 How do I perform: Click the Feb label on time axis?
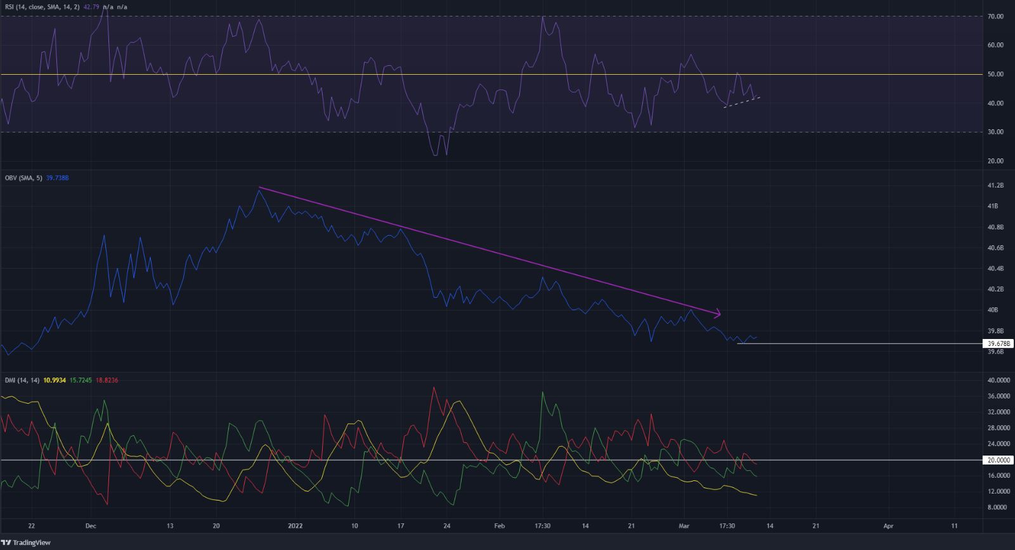[500, 526]
